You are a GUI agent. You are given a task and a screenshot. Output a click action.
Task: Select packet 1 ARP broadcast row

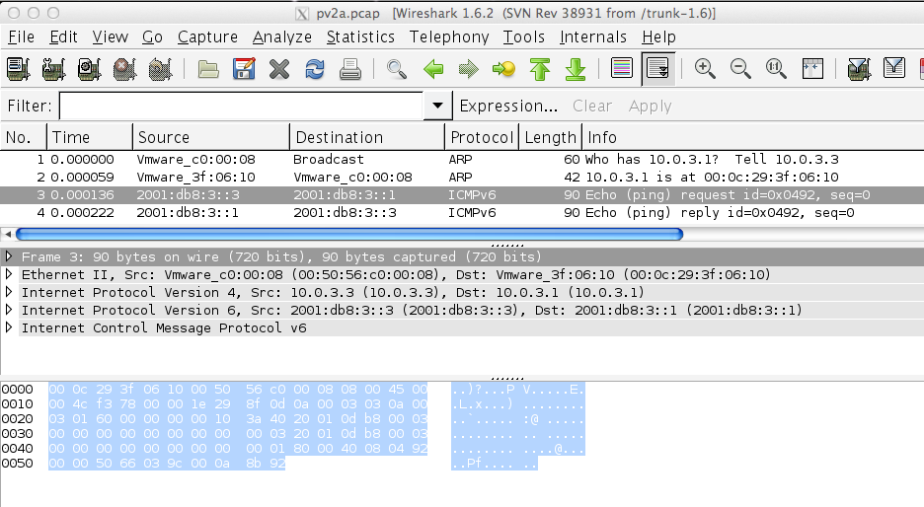(462, 159)
